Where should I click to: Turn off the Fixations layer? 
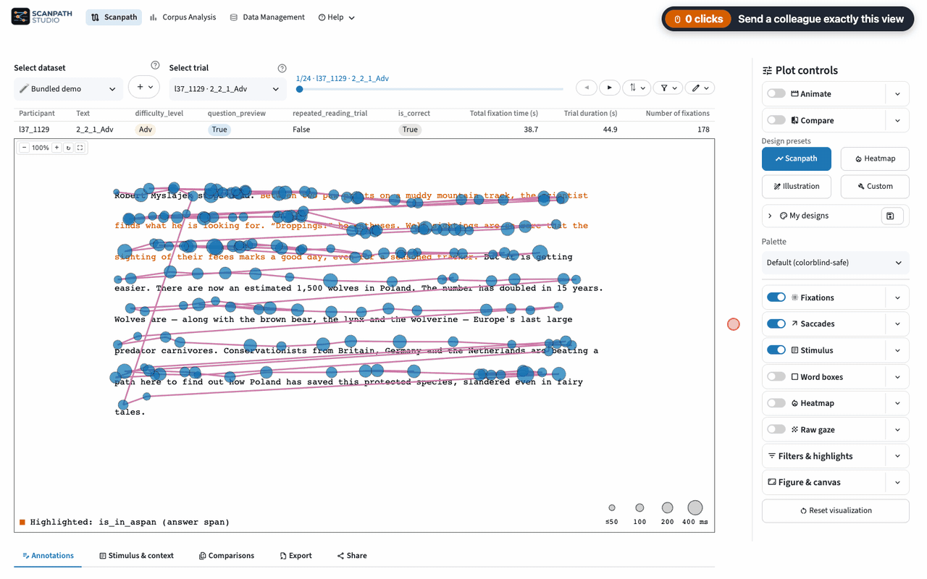(776, 297)
